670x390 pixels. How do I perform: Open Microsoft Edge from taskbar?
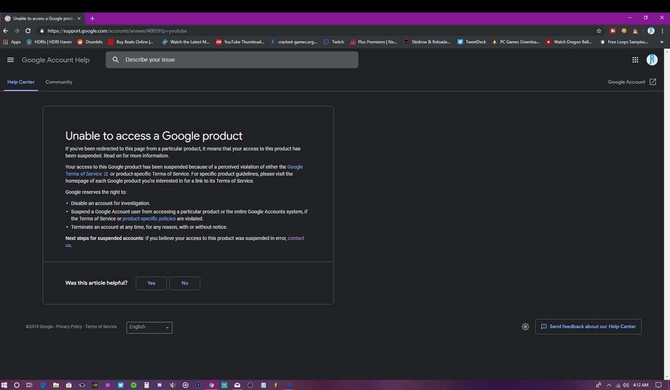click(x=42, y=385)
